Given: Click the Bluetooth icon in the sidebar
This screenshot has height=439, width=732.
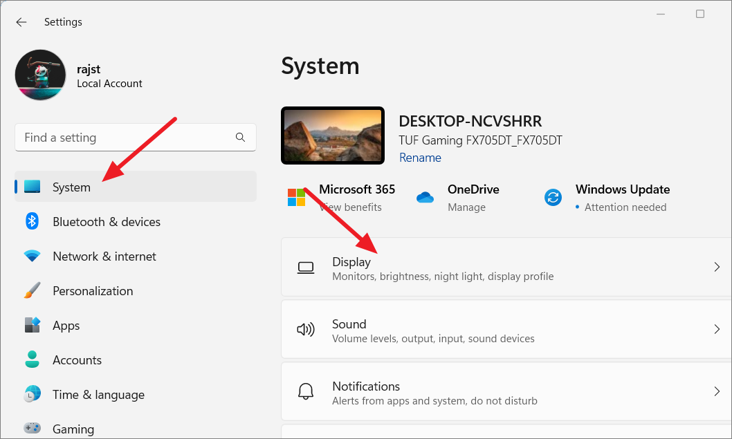Looking at the screenshot, I should pos(32,221).
